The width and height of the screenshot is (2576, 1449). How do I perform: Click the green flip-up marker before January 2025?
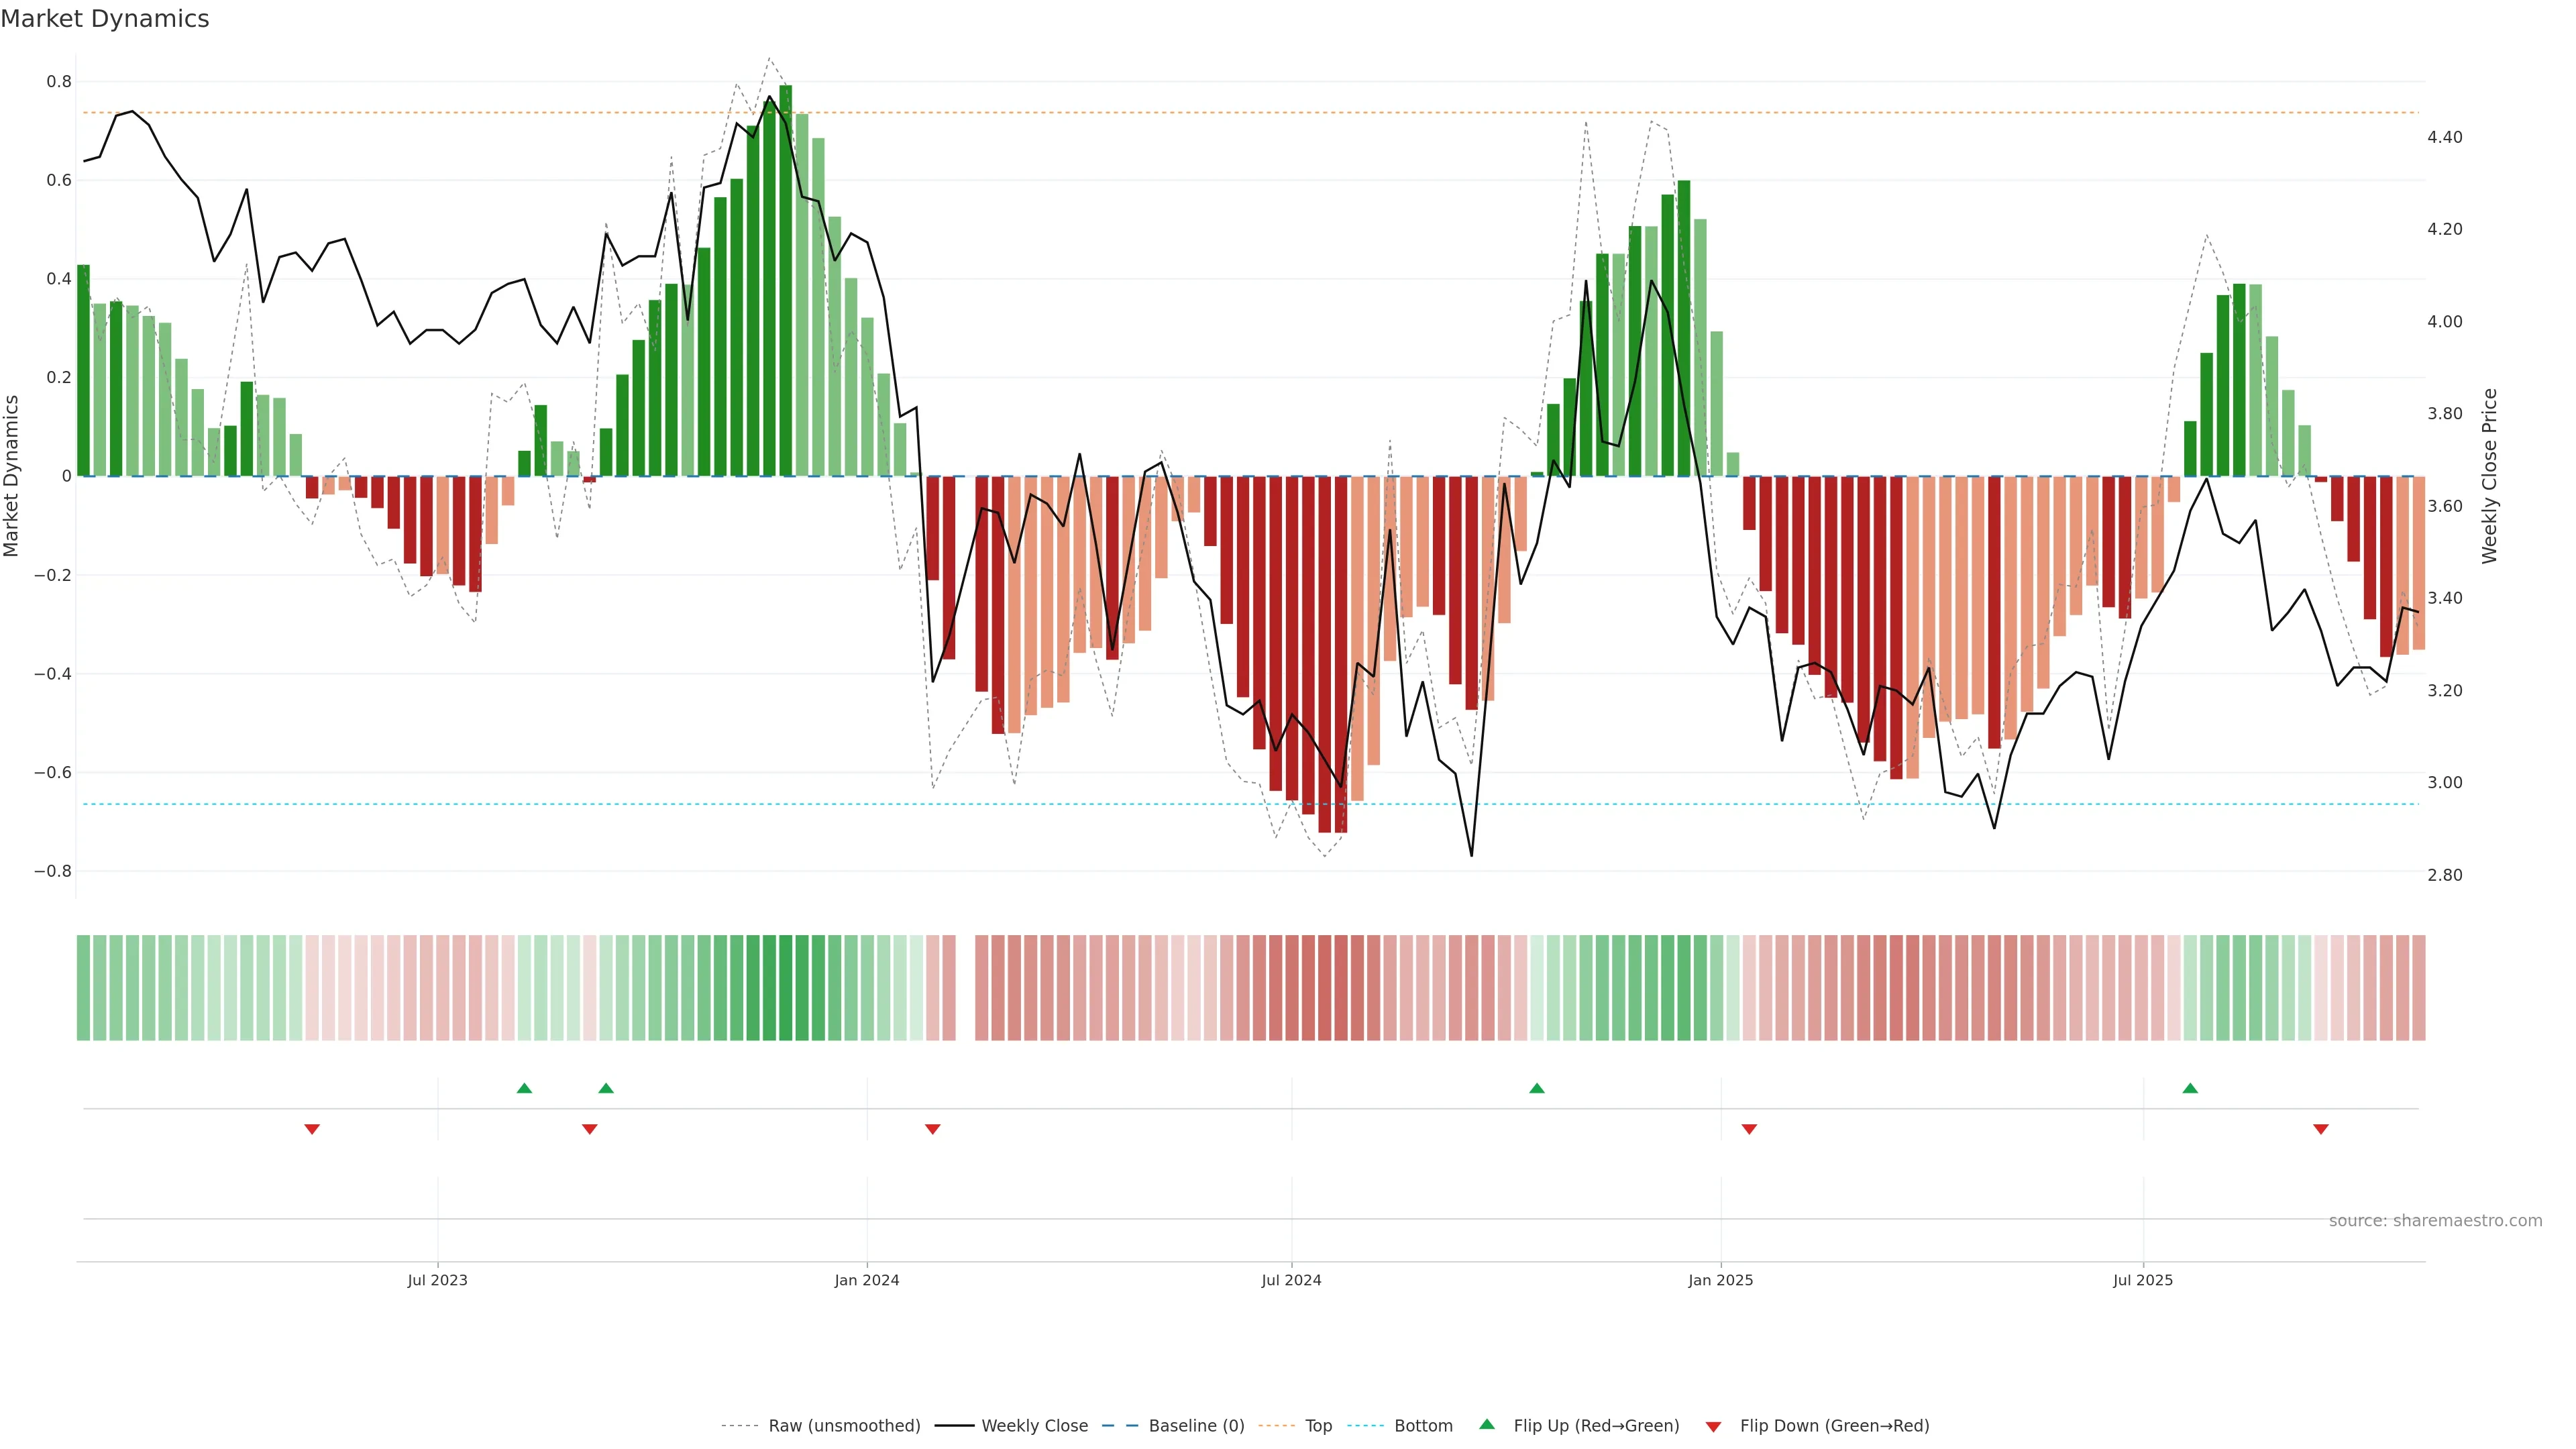pos(1537,1088)
